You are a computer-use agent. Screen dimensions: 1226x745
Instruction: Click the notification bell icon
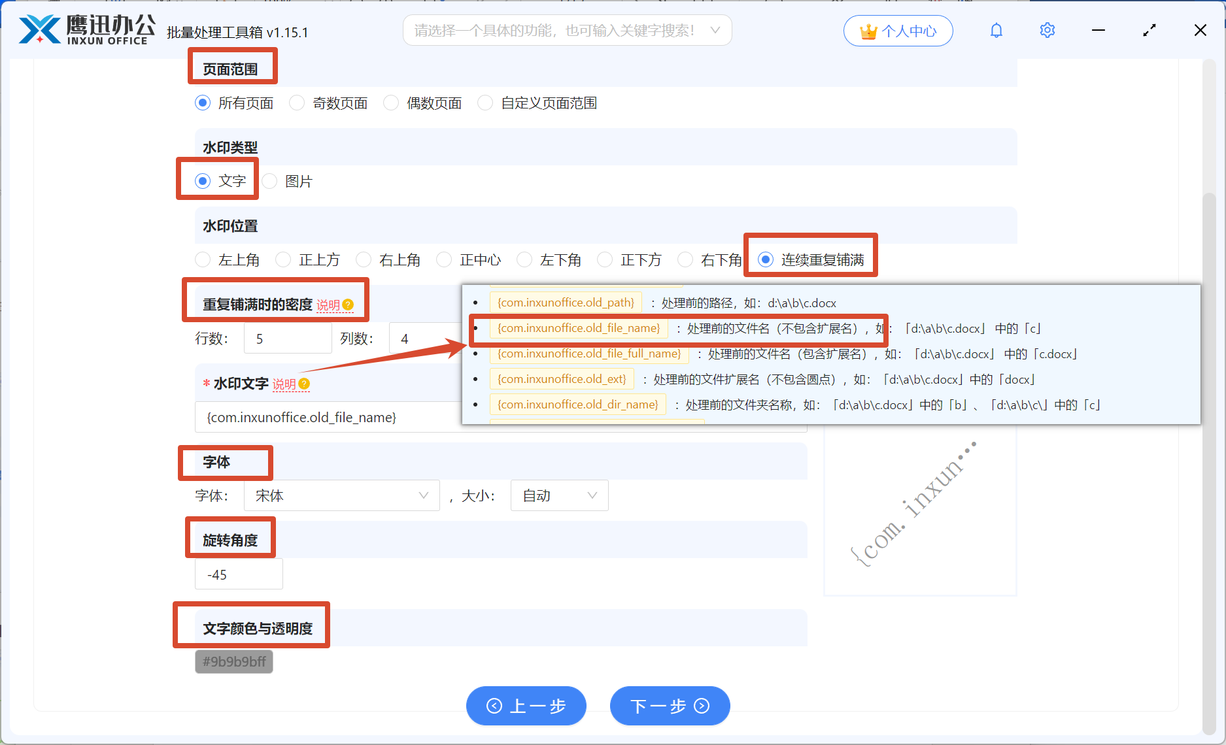pyautogui.click(x=996, y=31)
